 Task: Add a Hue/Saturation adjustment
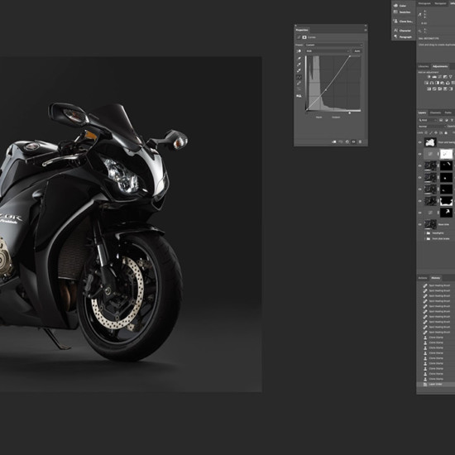coord(427,83)
